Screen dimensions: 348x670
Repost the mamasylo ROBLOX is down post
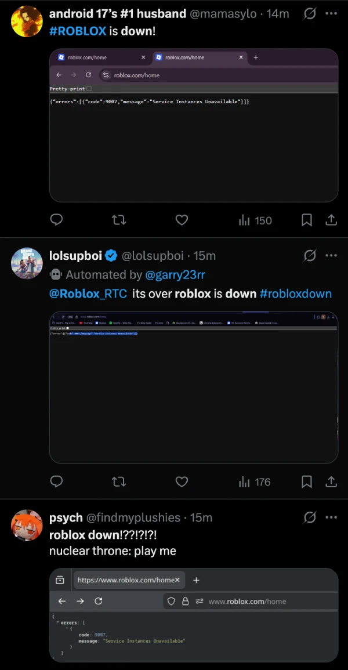(x=118, y=220)
